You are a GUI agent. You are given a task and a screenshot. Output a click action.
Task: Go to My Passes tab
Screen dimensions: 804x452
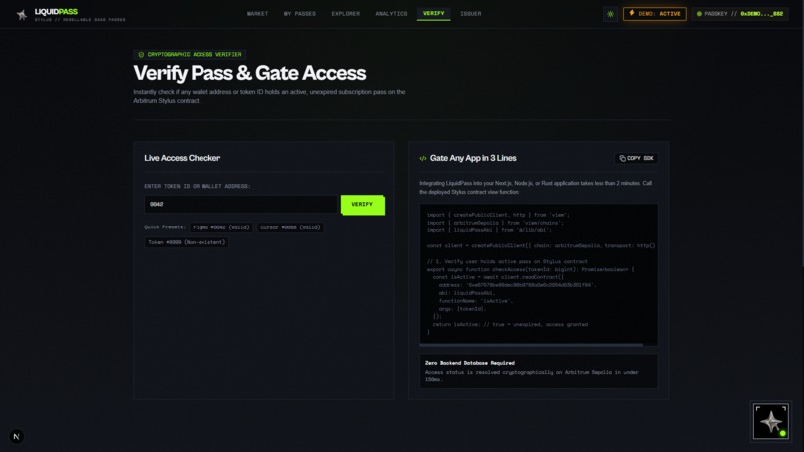300,14
